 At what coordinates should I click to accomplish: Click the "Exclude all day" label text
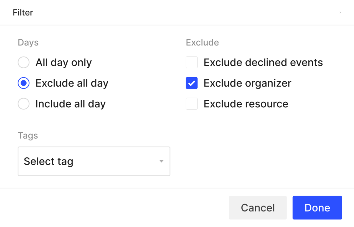pyautogui.click(x=72, y=83)
